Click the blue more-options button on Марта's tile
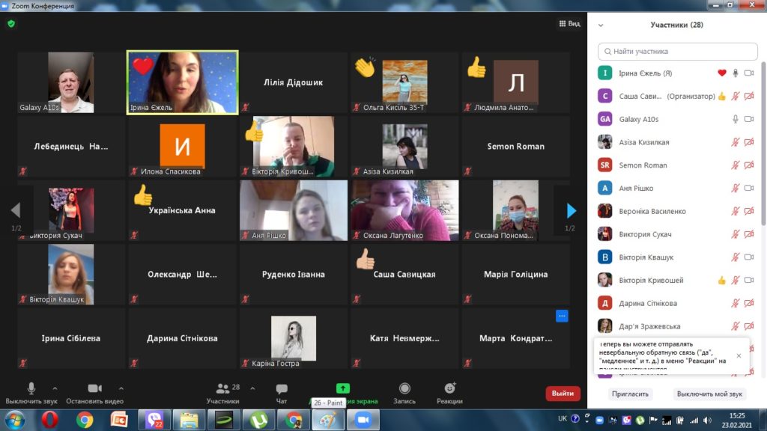Viewport: 767px width, 431px height. tap(562, 316)
